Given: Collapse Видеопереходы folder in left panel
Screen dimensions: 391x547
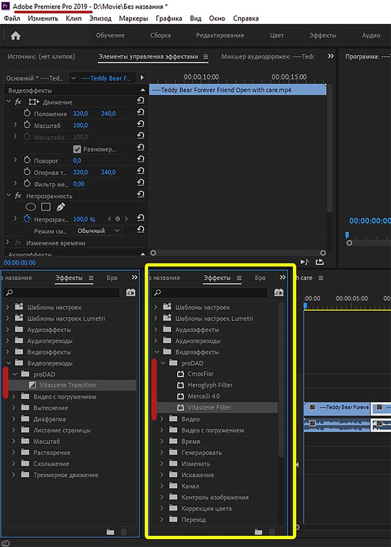Looking at the screenshot, I should pos(8,363).
